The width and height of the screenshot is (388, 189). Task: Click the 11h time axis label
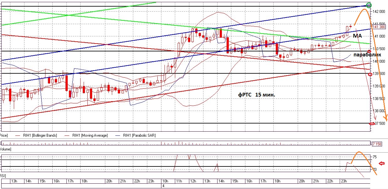click(179, 181)
